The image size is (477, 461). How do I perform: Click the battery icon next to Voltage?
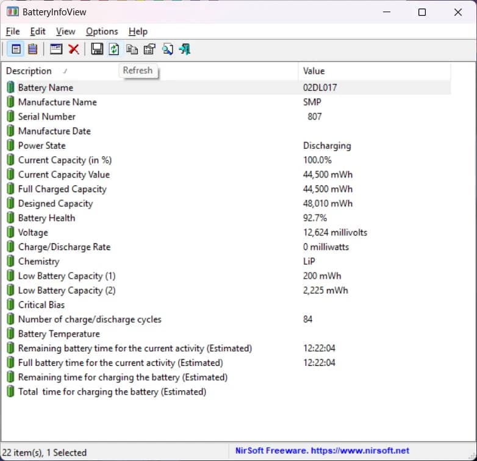point(10,232)
